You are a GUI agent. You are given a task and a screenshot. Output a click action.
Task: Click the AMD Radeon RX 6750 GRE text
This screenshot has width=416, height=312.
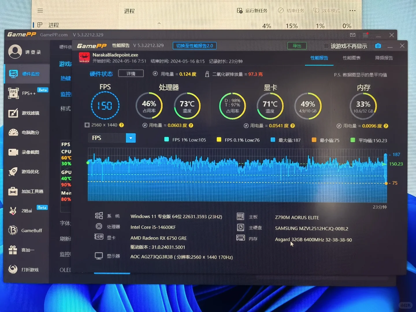pos(159,238)
